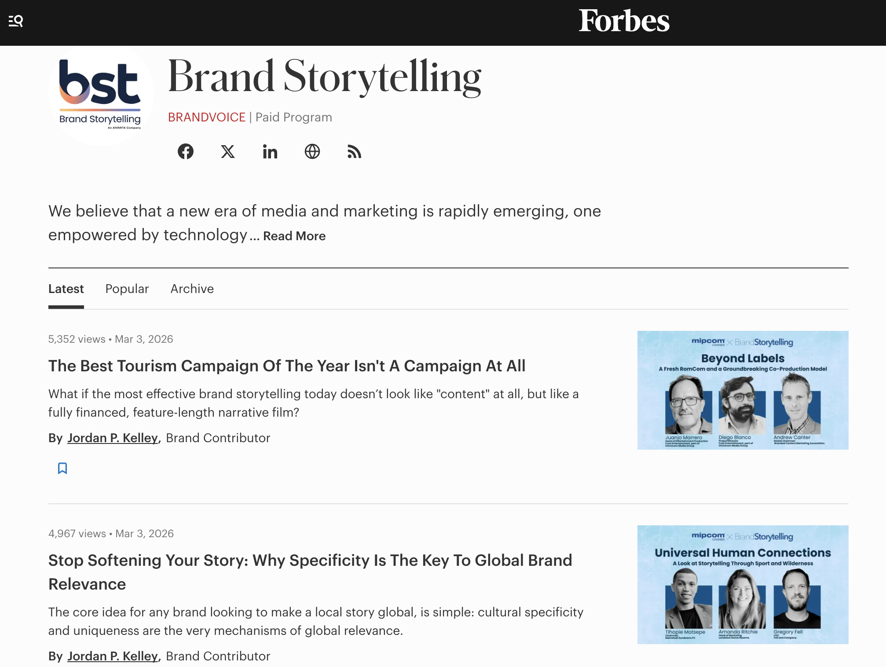Viewport: 886px width, 667px height.
Task: Click Jordan P. Kelley on first article
Action: coord(113,438)
